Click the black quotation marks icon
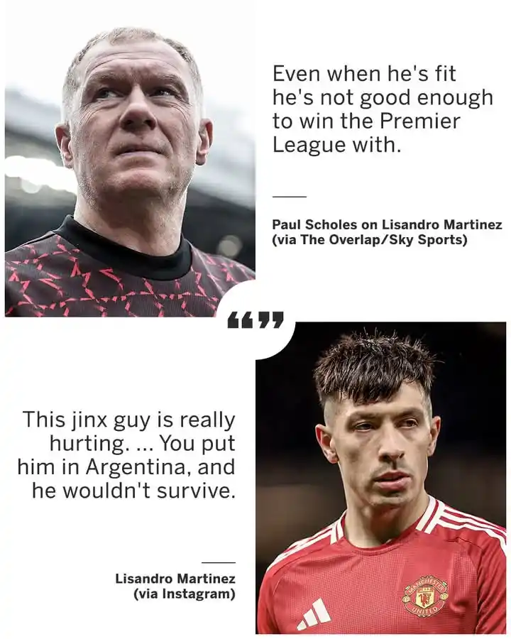 tap(255, 320)
